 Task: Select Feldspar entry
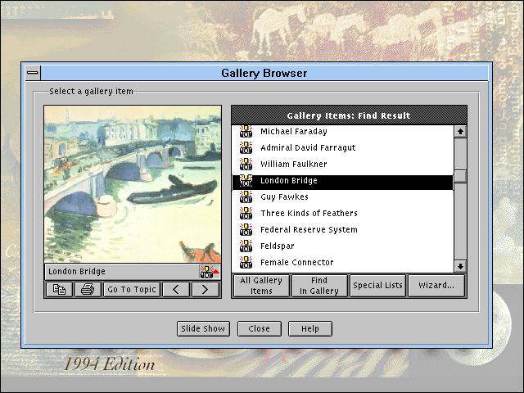coord(342,246)
